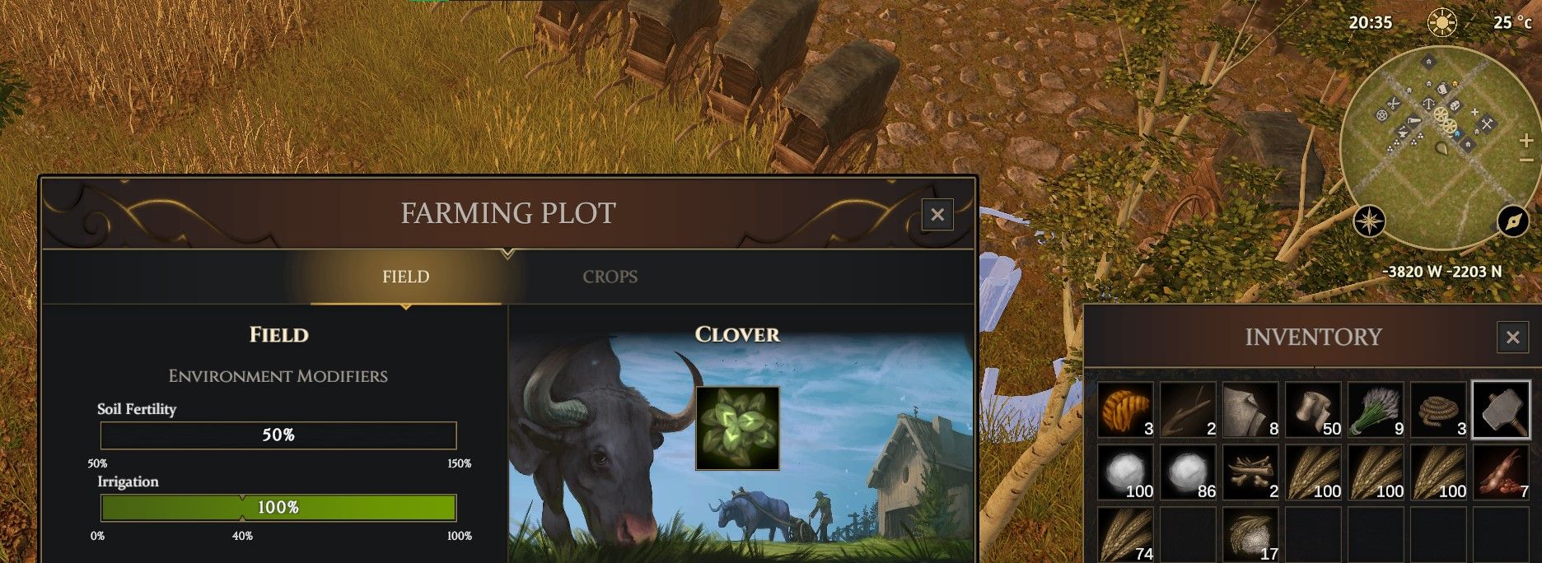The image size is (1542, 563).
Task: Click the sticks item showing 2
Action: click(x=1188, y=409)
